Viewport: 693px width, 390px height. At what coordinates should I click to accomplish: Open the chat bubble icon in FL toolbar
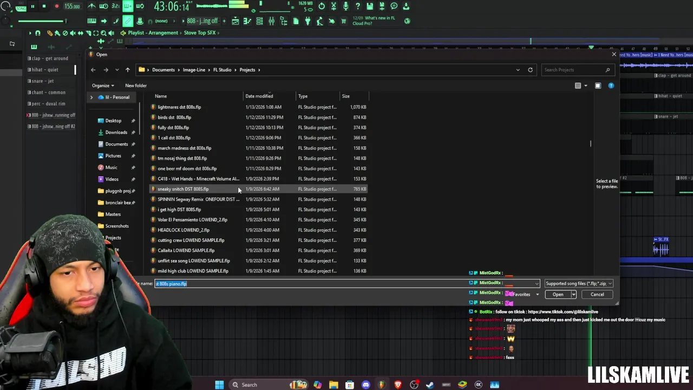pyautogui.click(x=394, y=6)
